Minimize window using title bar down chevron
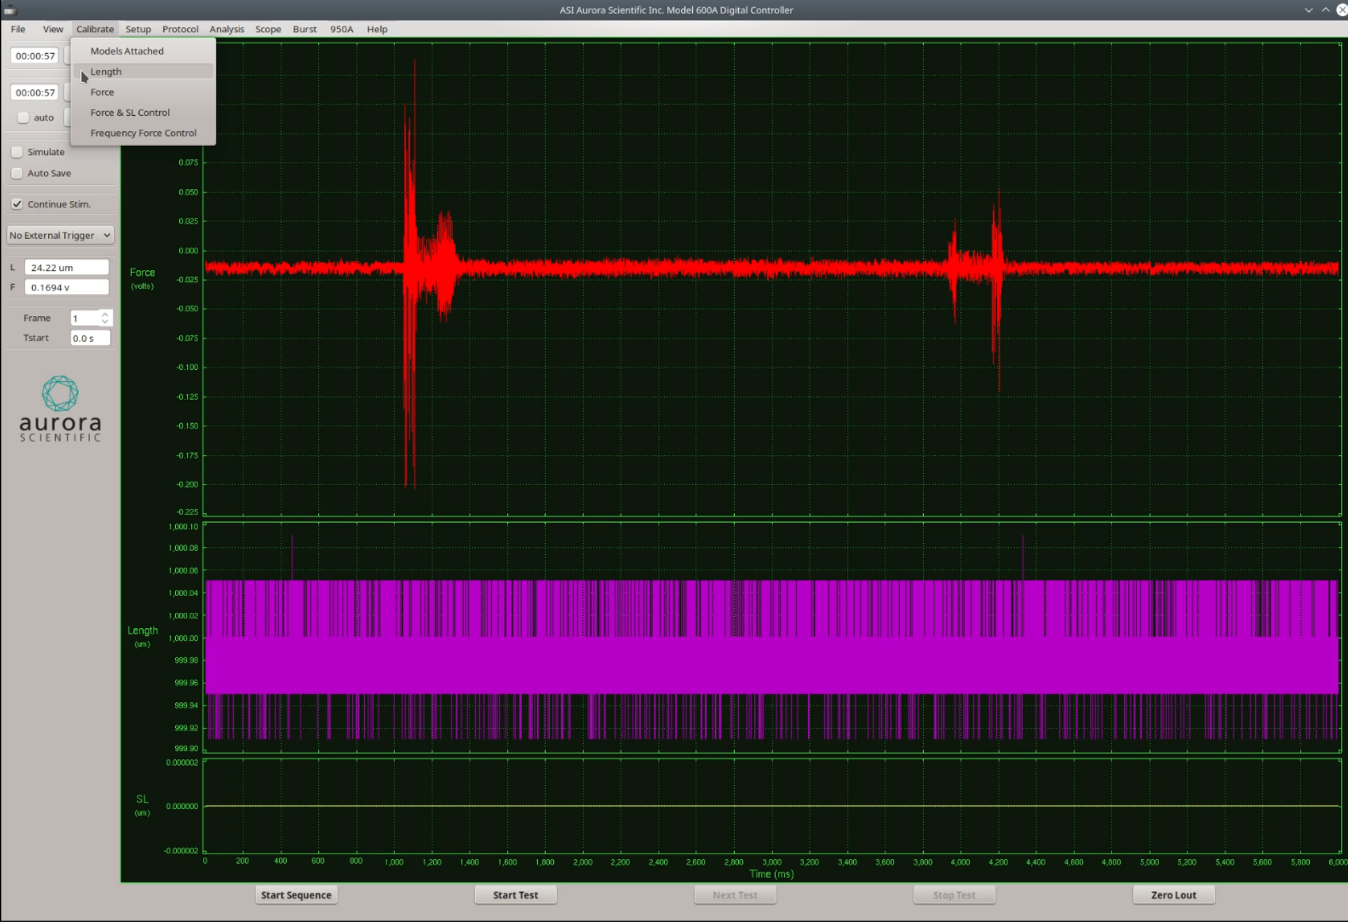Image resolution: width=1348 pixels, height=922 pixels. click(x=1308, y=10)
